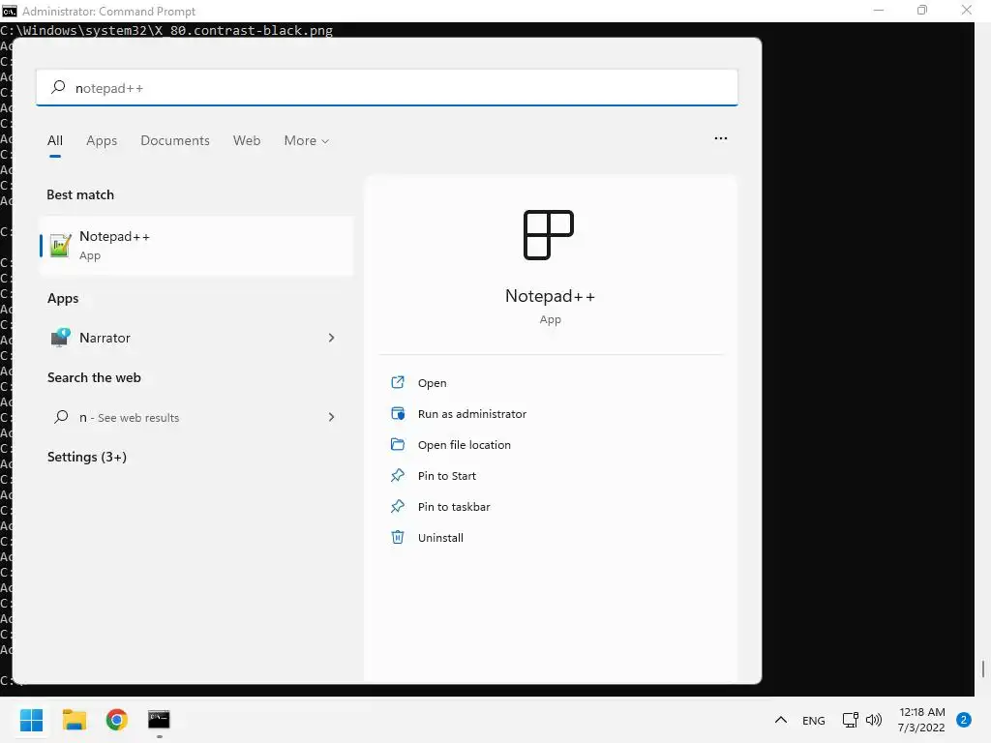The width and height of the screenshot is (991, 743).
Task: Click the Pin to Start pin icon
Action: [x=398, y=475]
